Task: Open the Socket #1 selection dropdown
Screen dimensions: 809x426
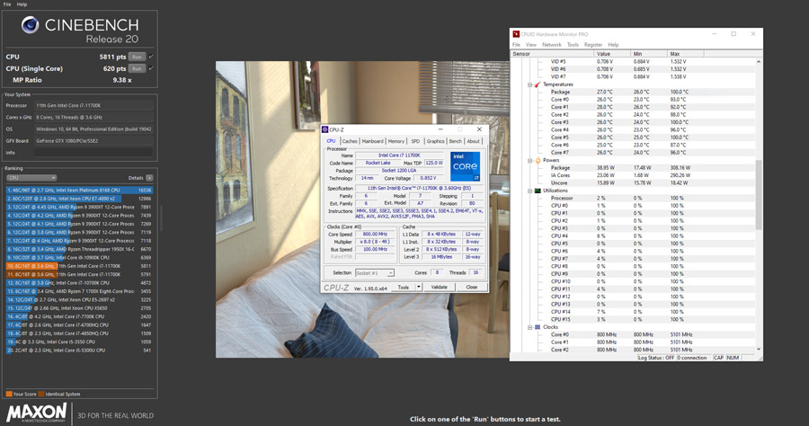Action: point(375,273)
